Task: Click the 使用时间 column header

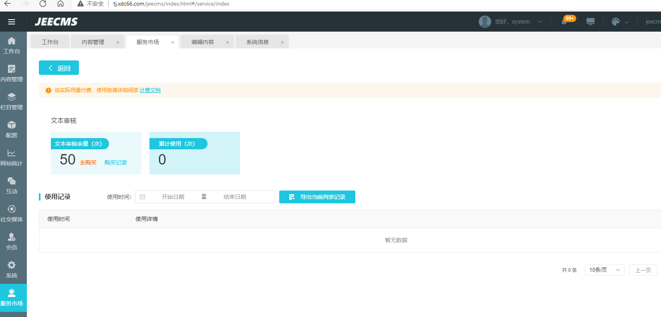Action: [58, 219]
